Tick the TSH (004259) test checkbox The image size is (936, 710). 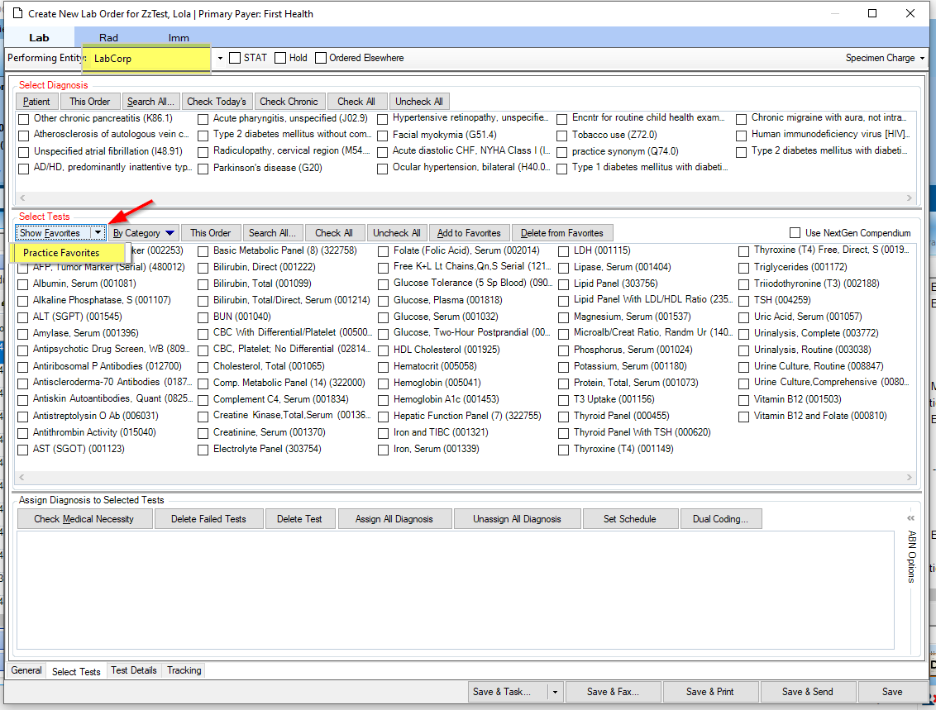(x=744, y=302)
